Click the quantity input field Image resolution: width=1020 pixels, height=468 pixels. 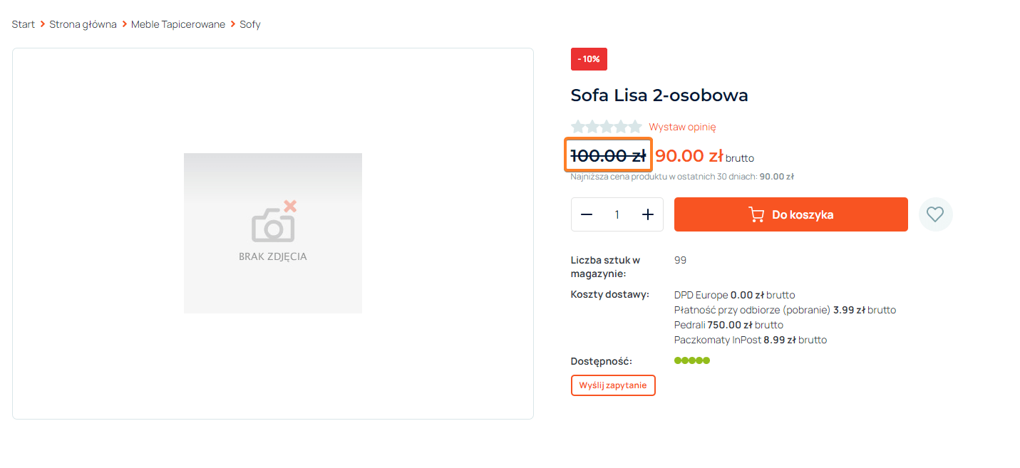[617, 214]
